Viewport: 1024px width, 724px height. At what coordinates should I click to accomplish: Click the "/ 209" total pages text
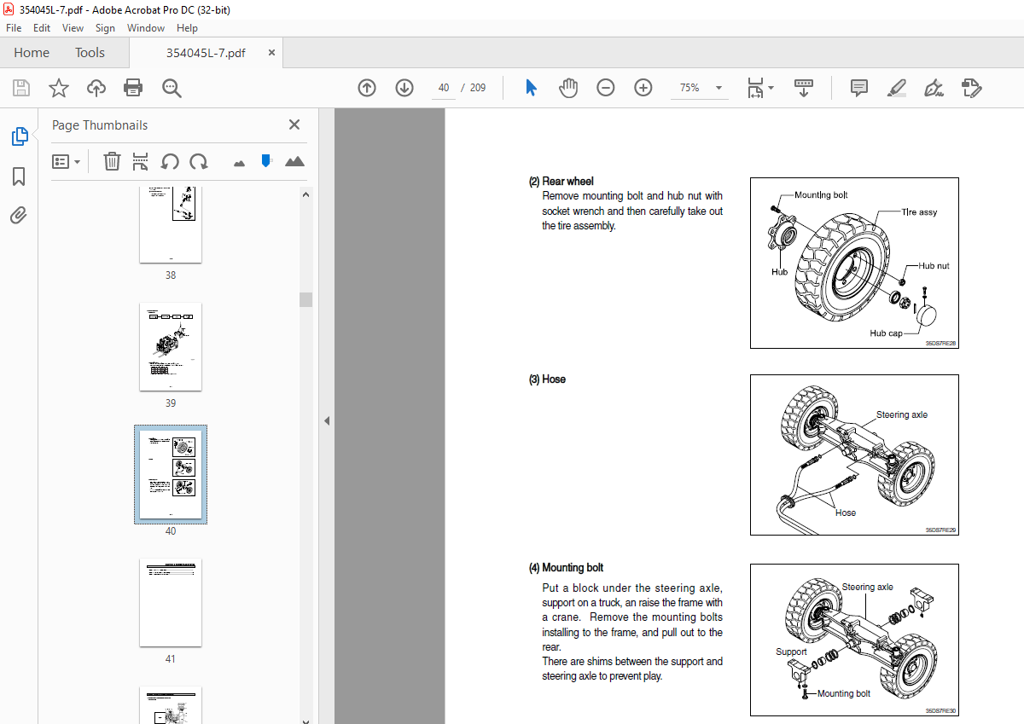[x=474, y=88]
